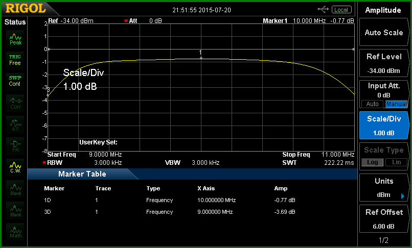Click the -3.69 dB amplitude cell
The width and height of the screenshot is (412, 248).
pos(285,212)
